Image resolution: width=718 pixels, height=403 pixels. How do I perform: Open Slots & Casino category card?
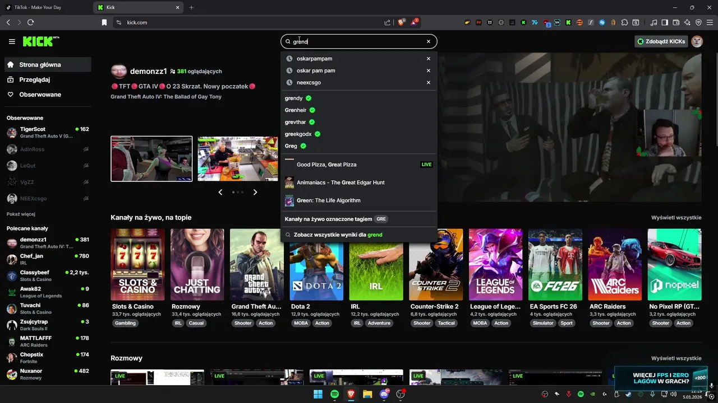137,265
